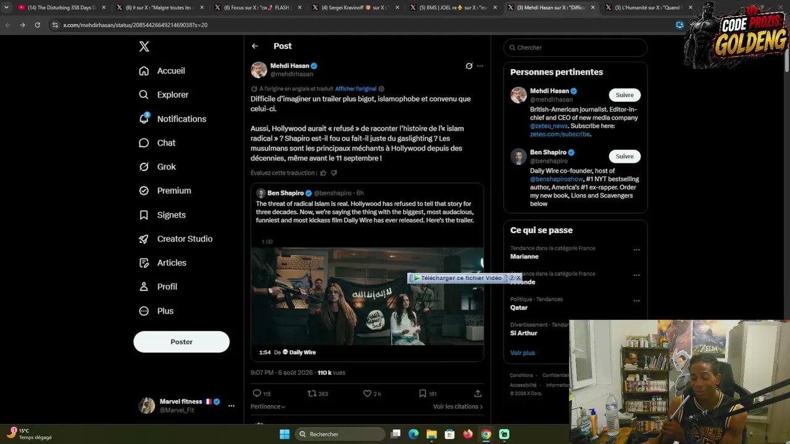This screenshot has height=444, width=790.
Task: Click Afficher l'original link
Action: [x=355, y=89]
